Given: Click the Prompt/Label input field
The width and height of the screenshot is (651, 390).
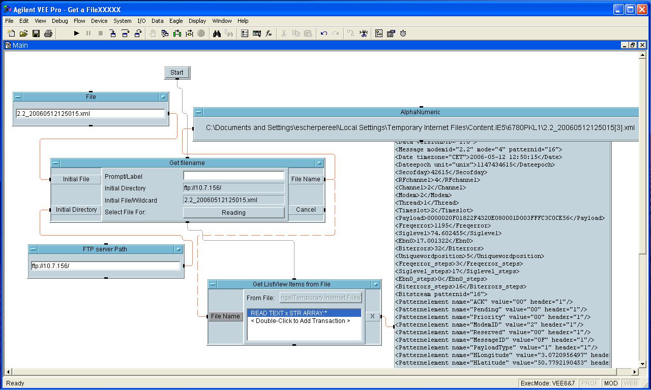Looking at the screenshot, I should point(233,176).
